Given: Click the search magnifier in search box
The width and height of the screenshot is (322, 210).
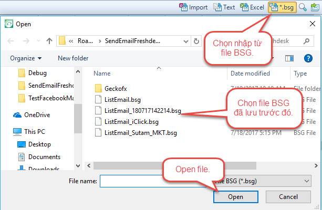Looking at the screenshot, I should (x=306, y=41).
